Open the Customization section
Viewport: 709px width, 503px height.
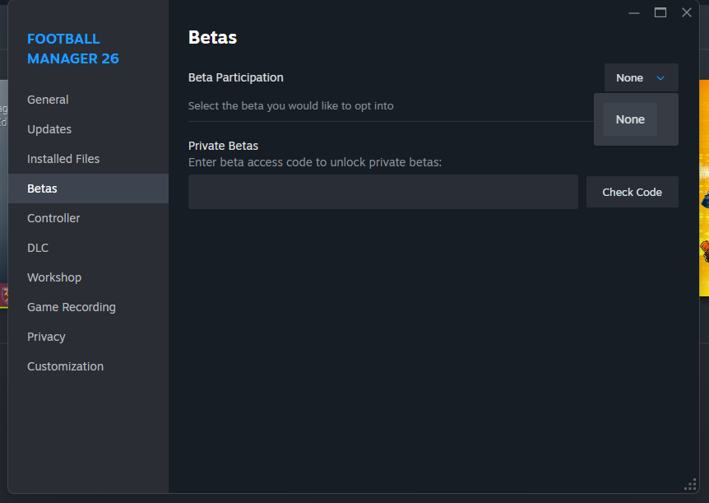(65, 366)
